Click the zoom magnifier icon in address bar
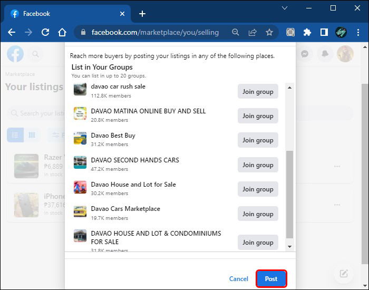Viewport: 369px width, 290px height. (x=236, y=32)
